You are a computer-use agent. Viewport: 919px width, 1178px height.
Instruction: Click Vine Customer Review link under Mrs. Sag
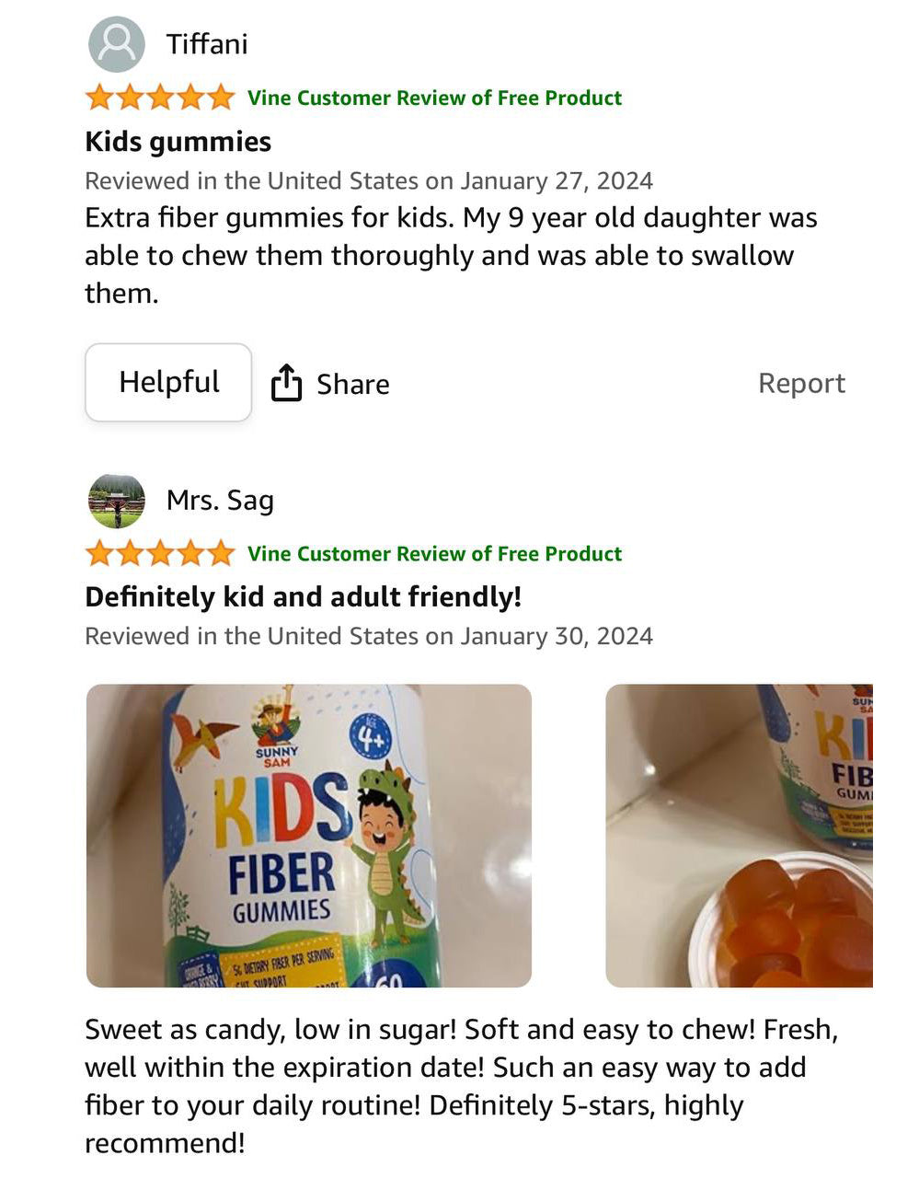point(434,554)
